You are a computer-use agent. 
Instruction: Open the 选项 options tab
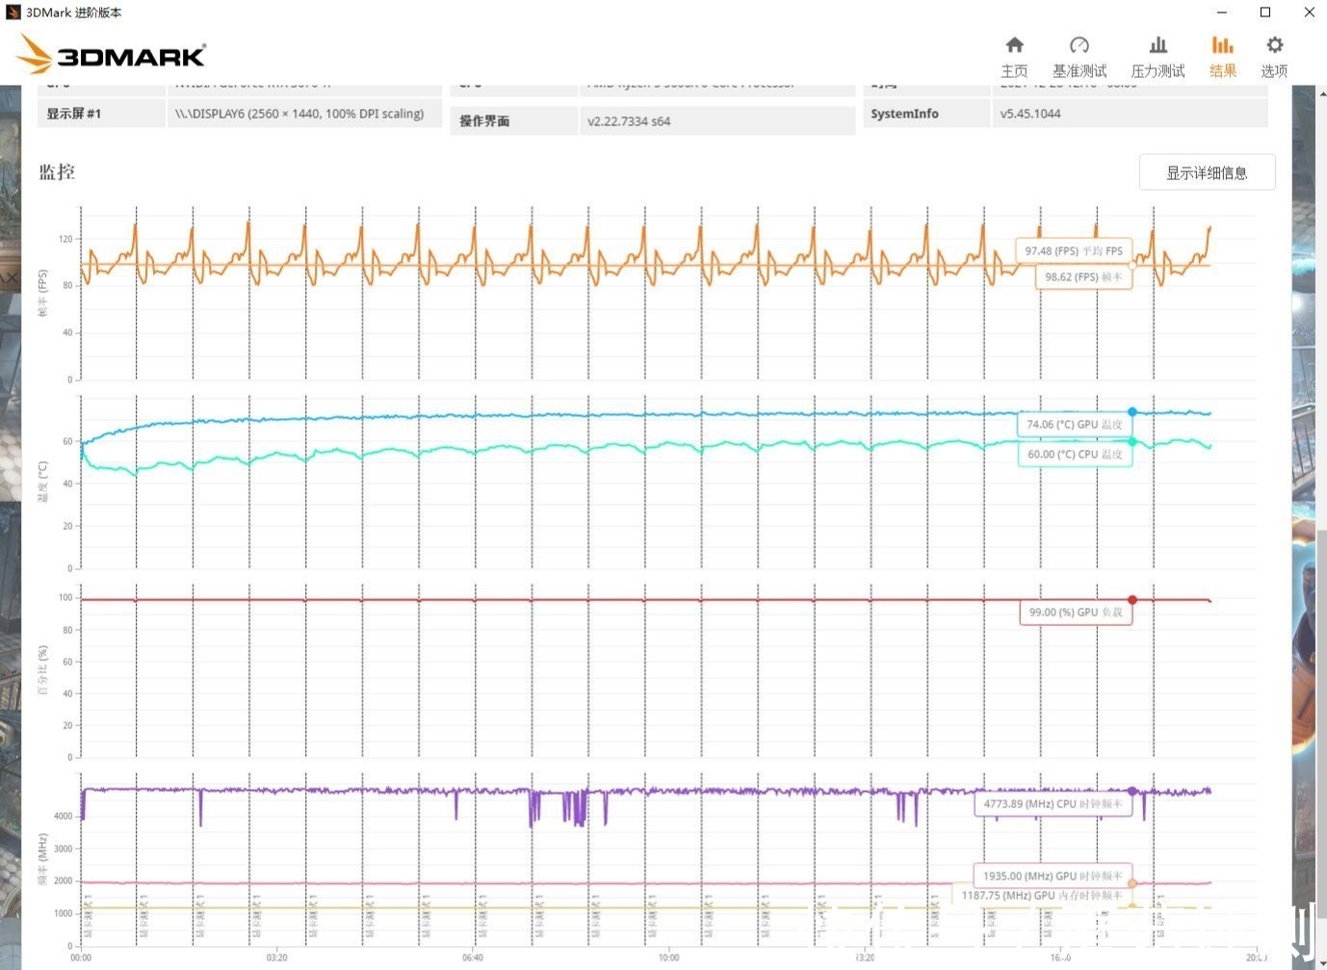tap(1274, 57)
